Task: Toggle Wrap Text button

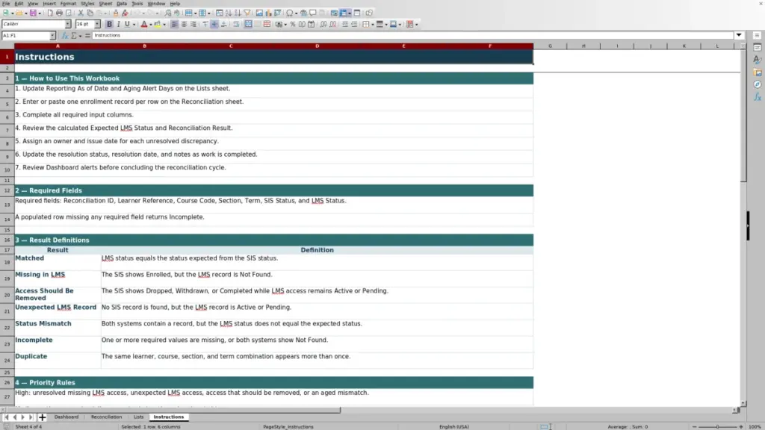Action: (x=236, y=24)
